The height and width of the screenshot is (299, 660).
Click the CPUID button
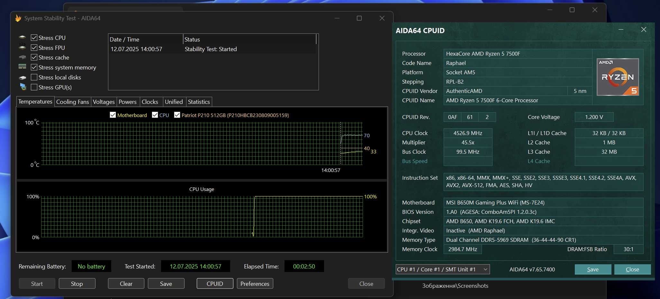pos(215,284)
